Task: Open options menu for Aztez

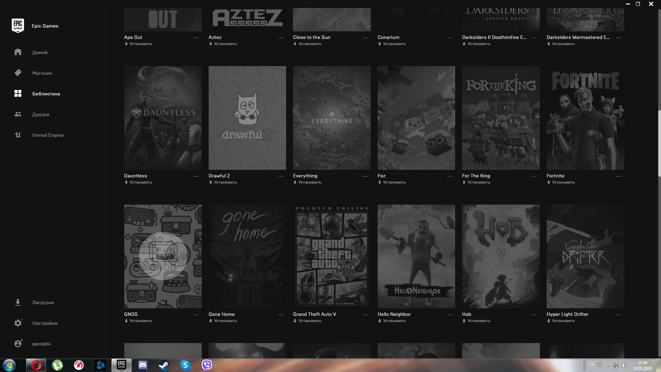Action: (281, 38)
